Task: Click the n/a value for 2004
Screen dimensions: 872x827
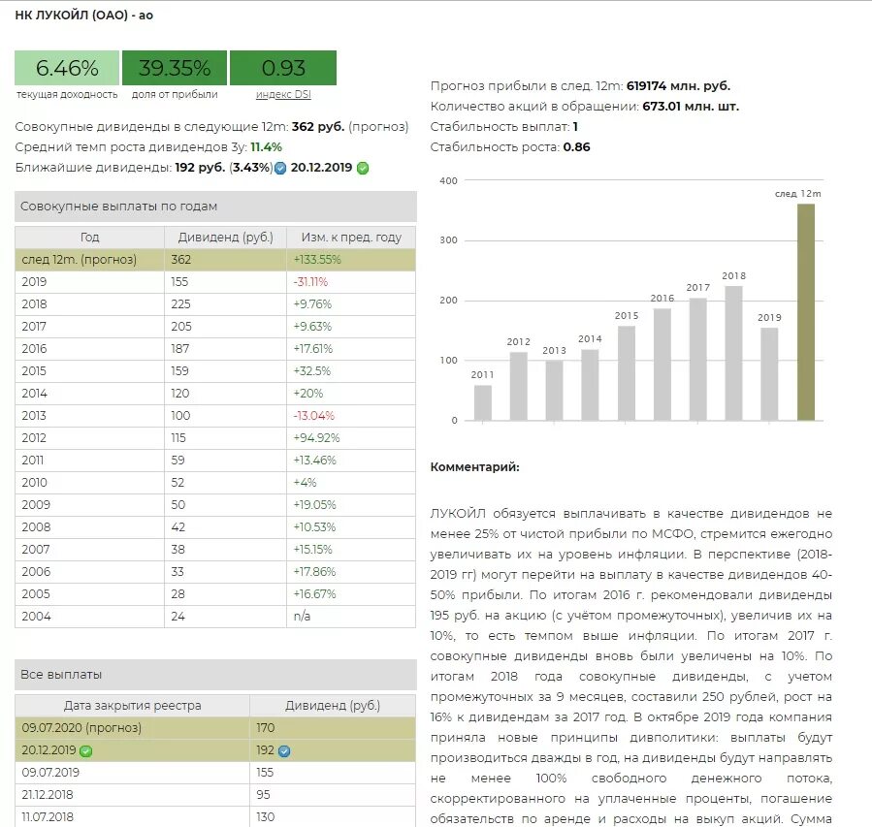Action: tap(302, 617)
